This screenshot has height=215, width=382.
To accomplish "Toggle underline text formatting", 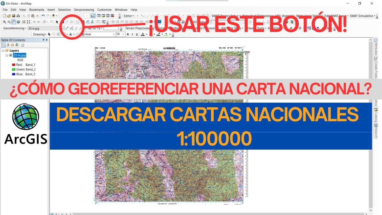I will click(x=137, y=34).
